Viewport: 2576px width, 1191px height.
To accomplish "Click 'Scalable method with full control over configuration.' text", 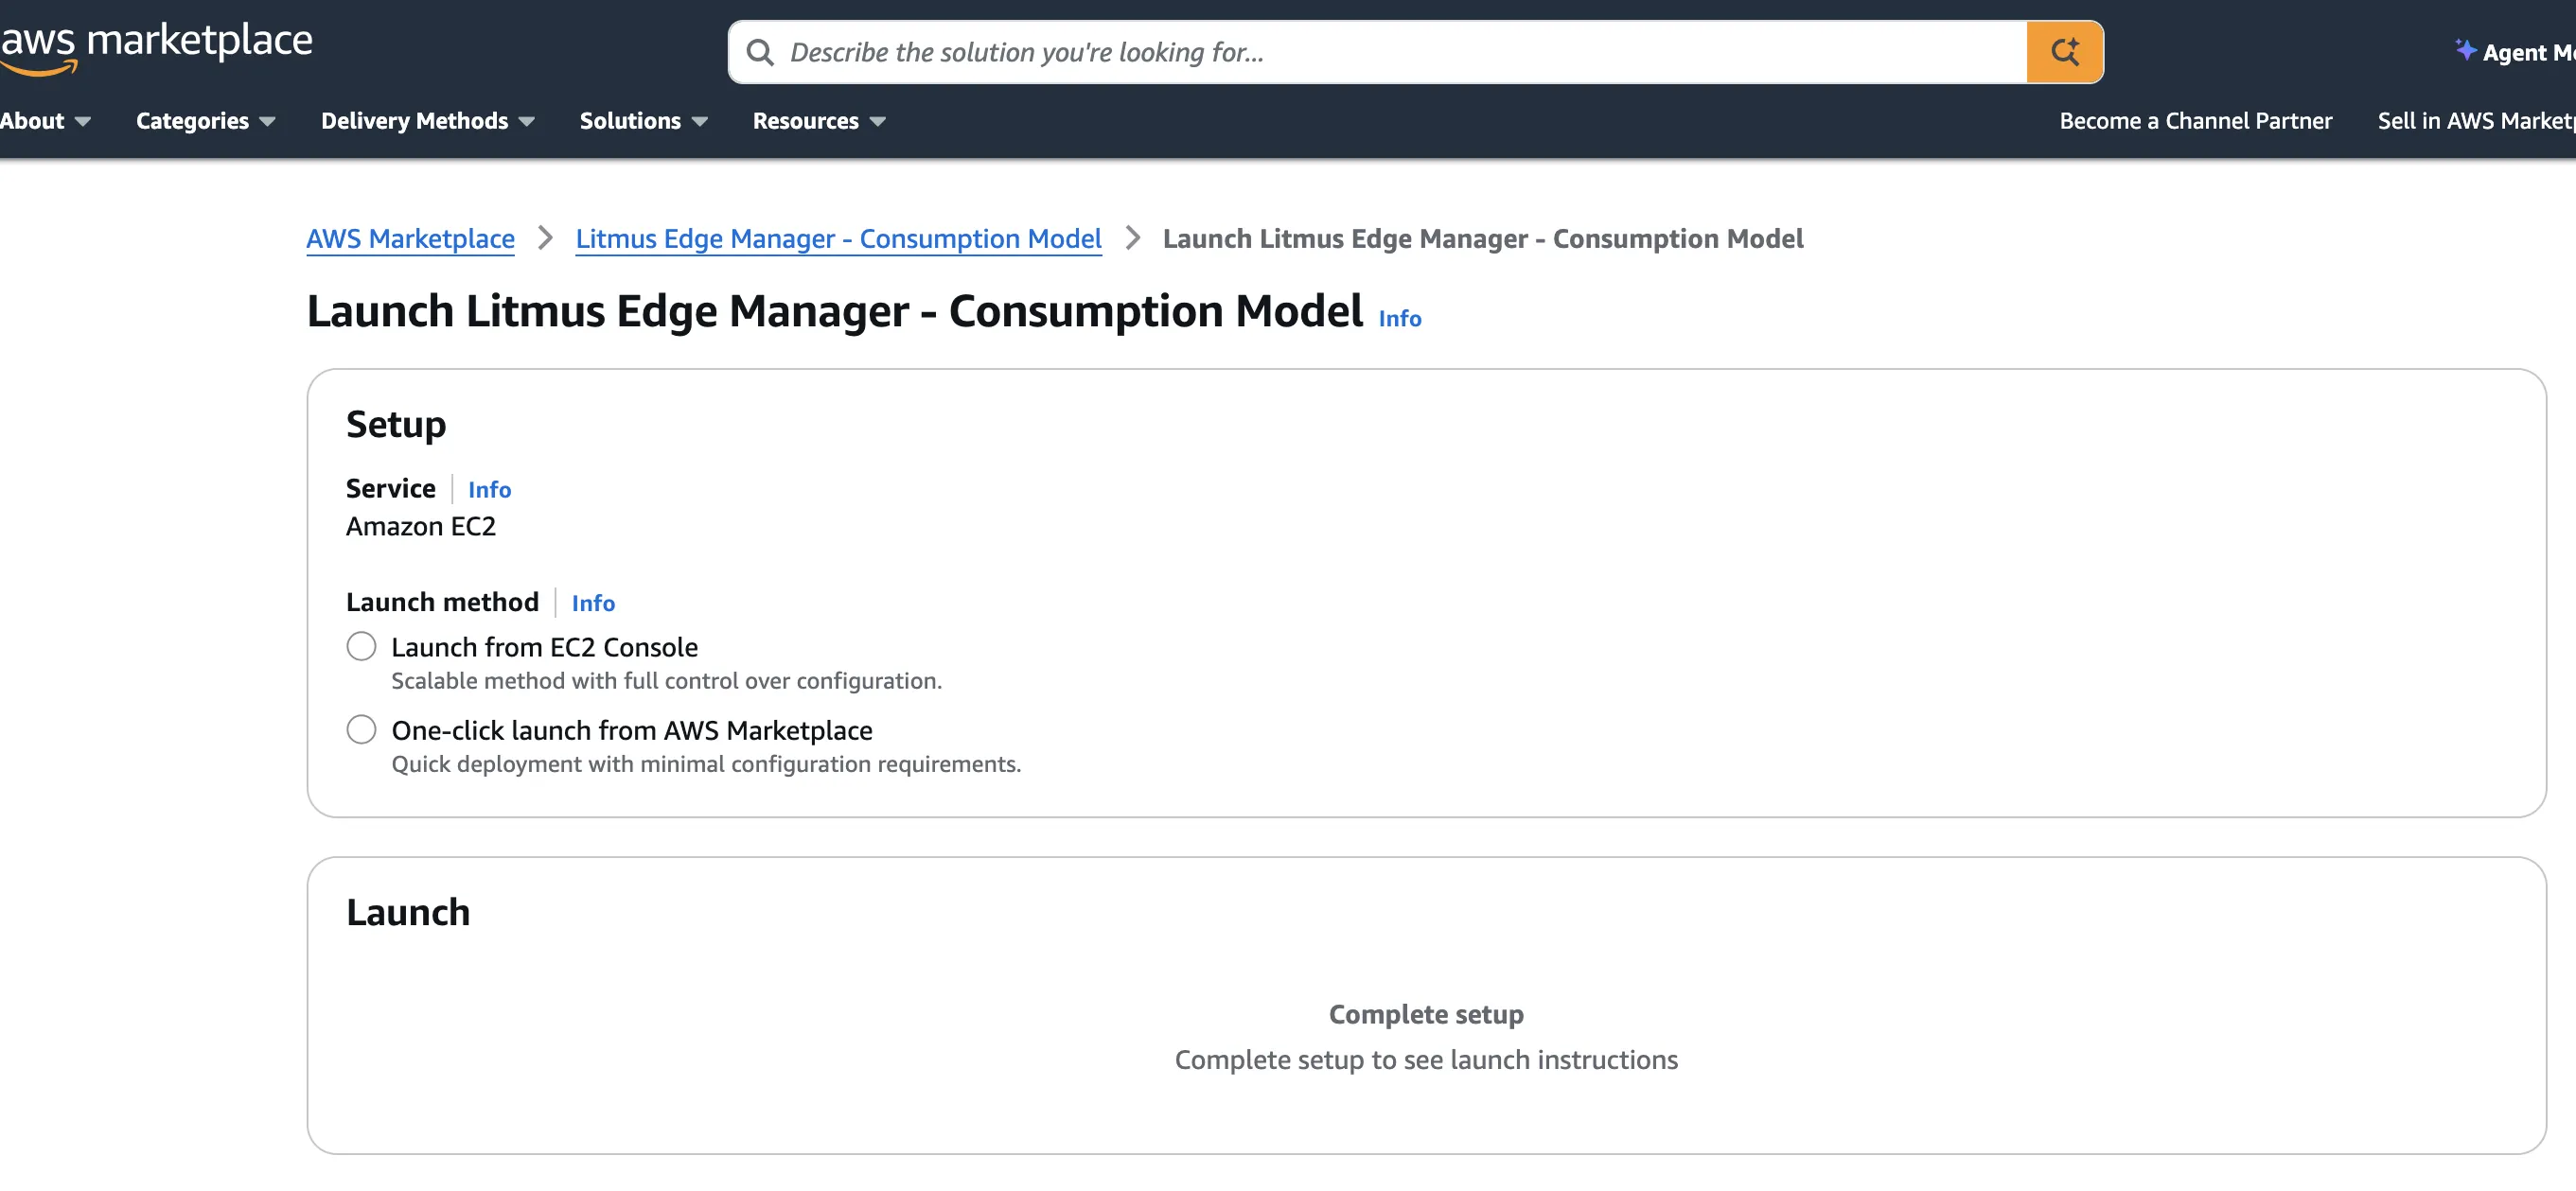I will click(667, 680).
